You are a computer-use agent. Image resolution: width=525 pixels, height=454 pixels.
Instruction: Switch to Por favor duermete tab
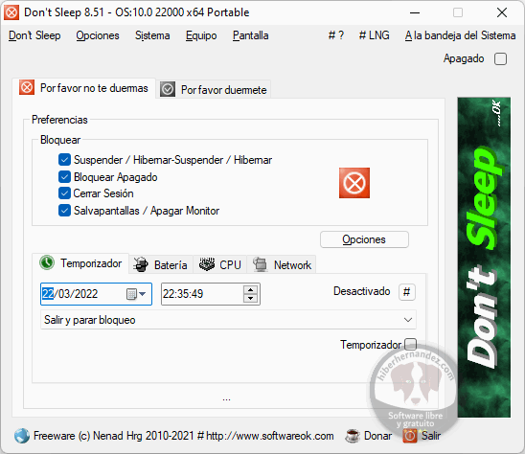214,89
